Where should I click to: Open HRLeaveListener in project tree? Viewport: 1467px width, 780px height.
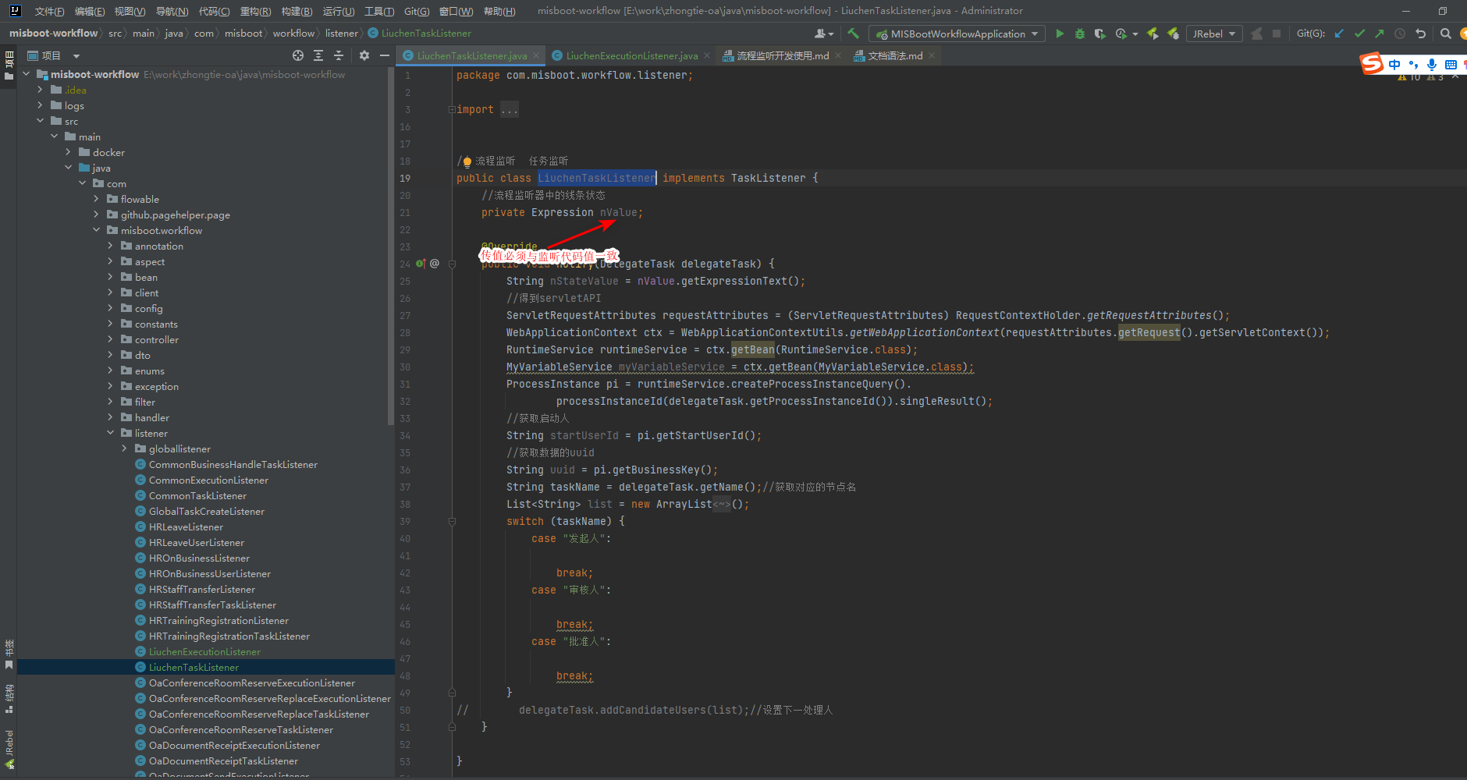tap(186, 526)
